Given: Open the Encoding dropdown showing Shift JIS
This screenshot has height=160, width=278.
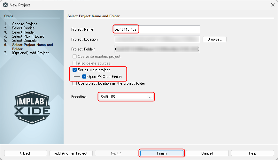Looking at the screenshot, I should tap(126, 97).
